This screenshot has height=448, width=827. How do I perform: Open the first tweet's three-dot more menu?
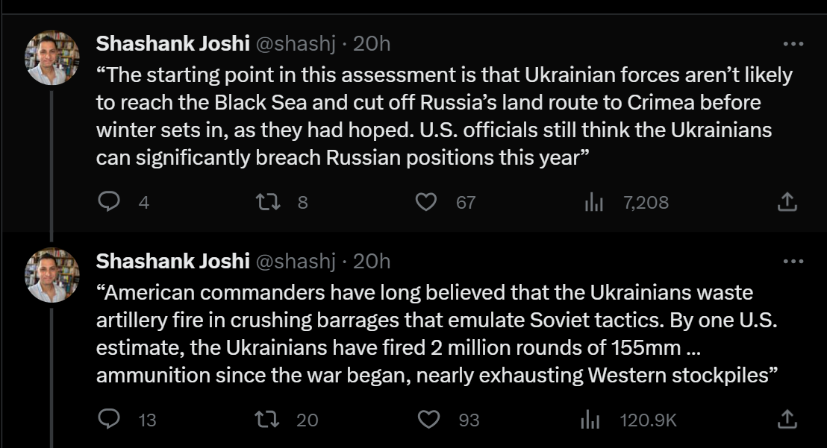point(793,44)
